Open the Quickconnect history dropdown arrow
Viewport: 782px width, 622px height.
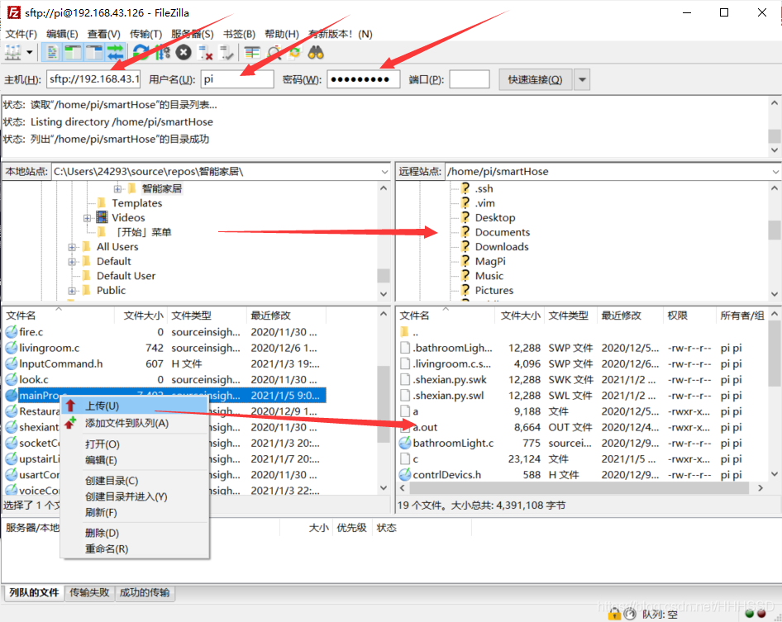click(582, 80)
